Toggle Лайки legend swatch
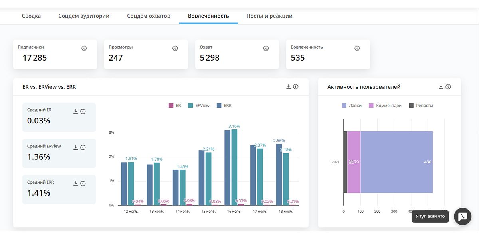 [x=344, y=106]
